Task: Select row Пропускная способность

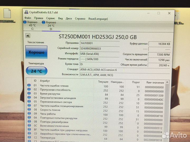Action: click(x=96, y=90)
